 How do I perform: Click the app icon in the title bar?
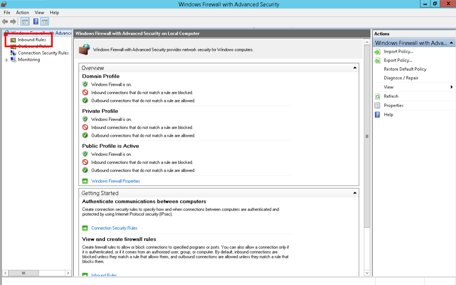(x=4, y=4)
